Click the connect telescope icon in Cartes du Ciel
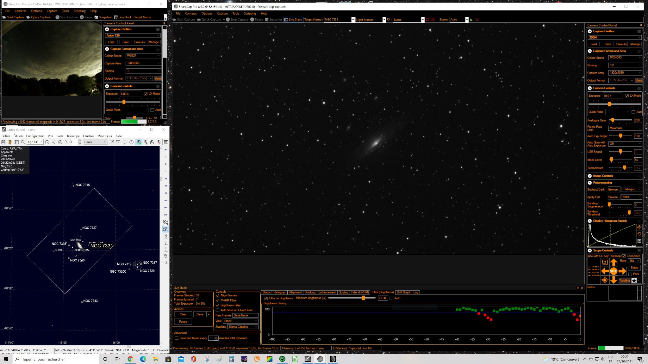The height and width of the screenshot is (364, 648). tap(139, 142)
